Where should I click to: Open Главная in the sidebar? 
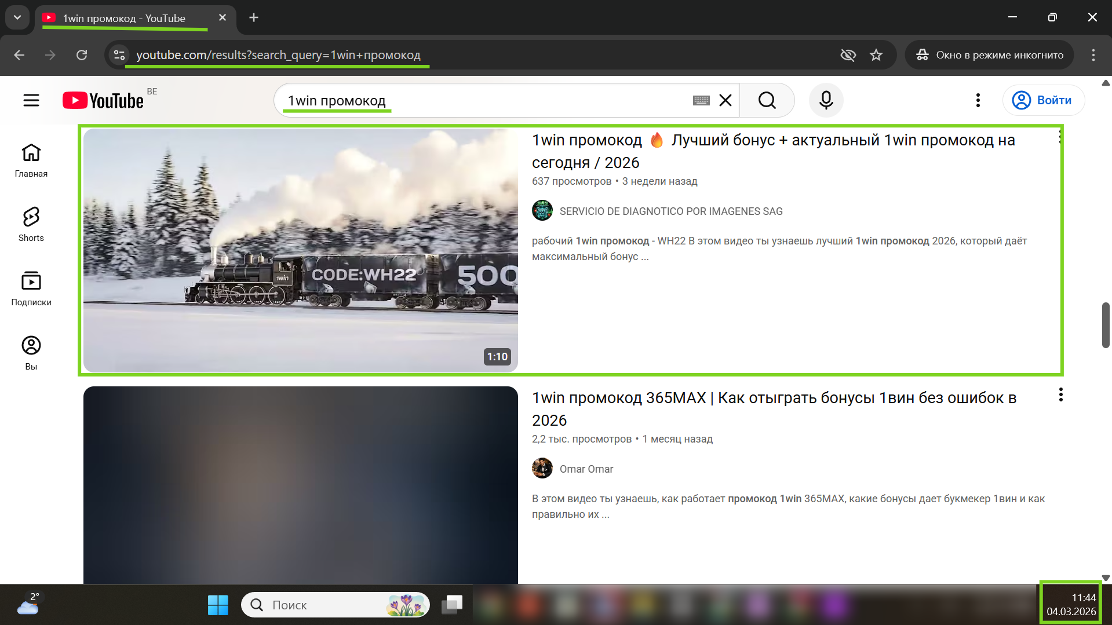click(x=31, y=160)
